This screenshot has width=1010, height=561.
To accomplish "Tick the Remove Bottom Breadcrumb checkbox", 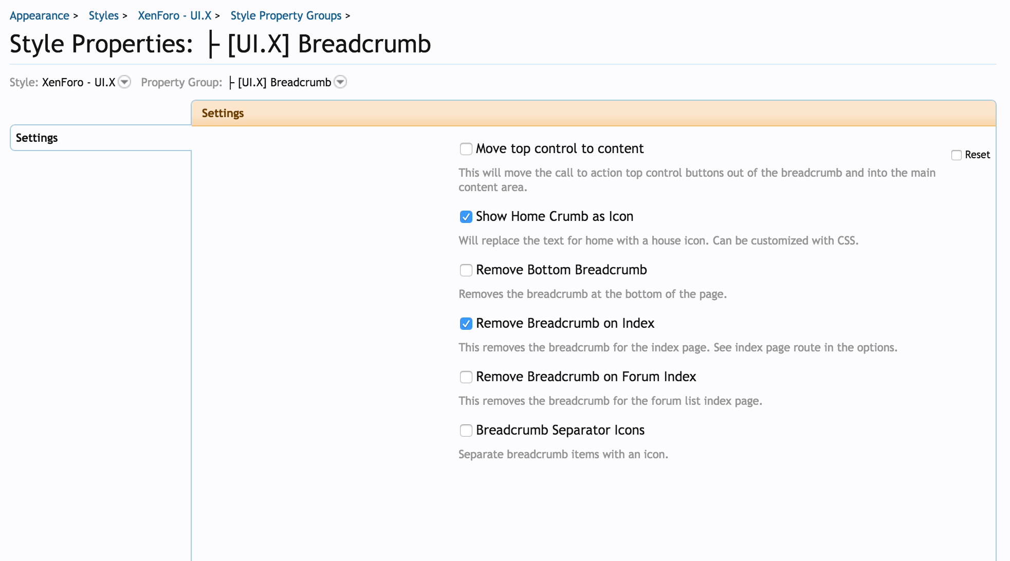I will pos(466,270).
